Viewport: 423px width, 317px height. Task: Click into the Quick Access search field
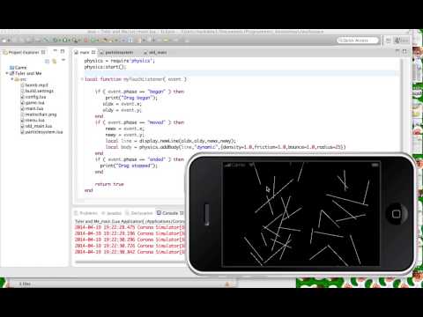[358, 41]
